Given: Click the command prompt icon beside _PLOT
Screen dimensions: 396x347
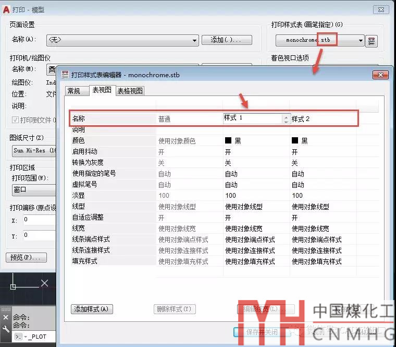Looking at the screenshot, I should pos(18,337).
